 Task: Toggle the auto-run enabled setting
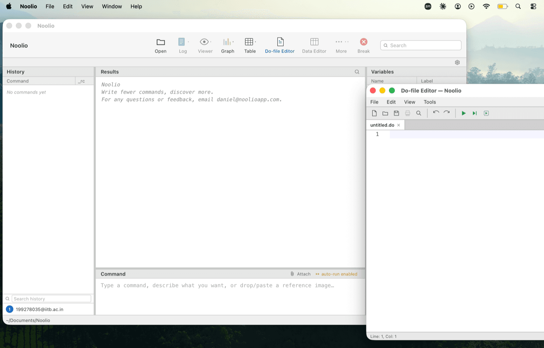[337, 274]
